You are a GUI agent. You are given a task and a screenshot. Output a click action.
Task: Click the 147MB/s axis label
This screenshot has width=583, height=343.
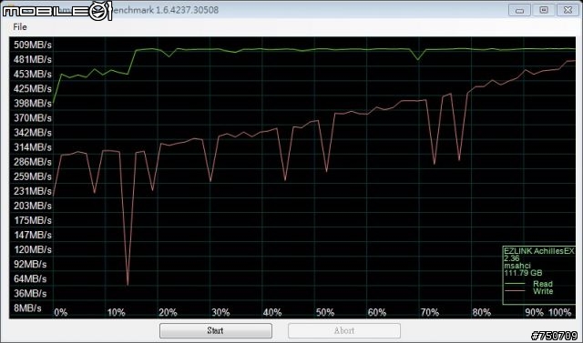pyautogui.click(x=33, y=235)
